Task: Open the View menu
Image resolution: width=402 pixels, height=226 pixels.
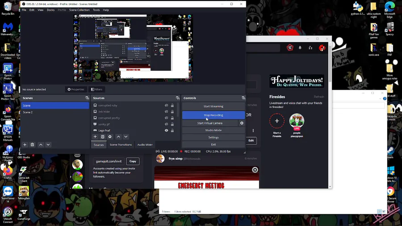Action: pos(41,10)
